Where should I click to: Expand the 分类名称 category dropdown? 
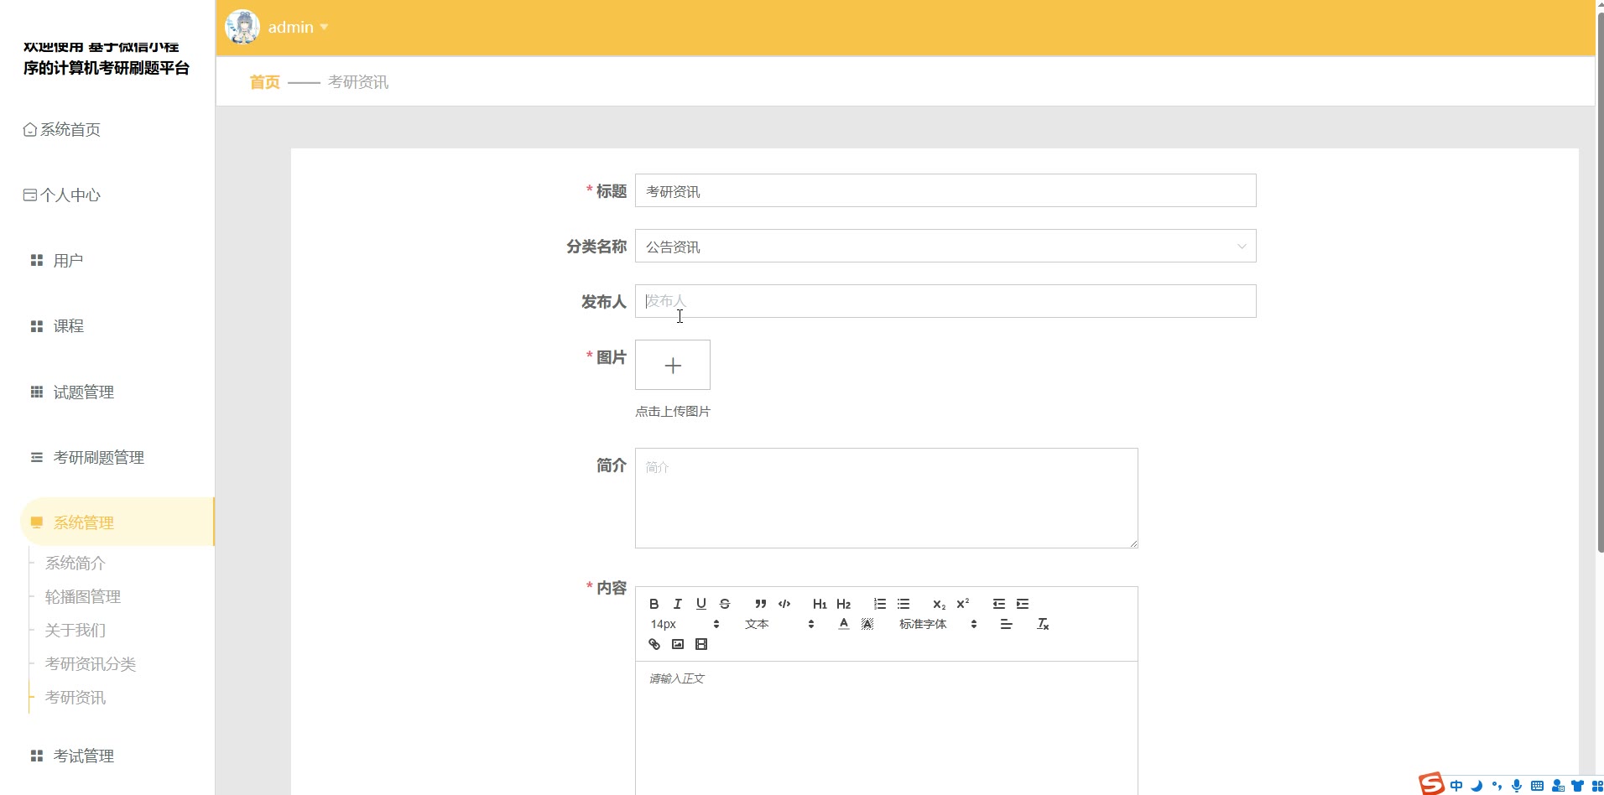tap(945, 247)
